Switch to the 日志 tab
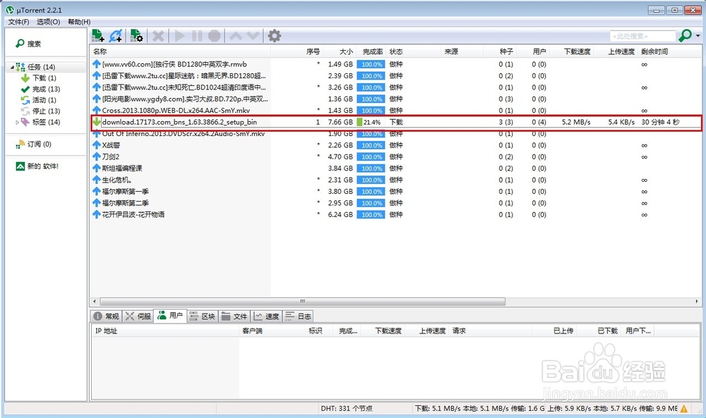The width and height of the screenshot is (706, 418). 298,316
